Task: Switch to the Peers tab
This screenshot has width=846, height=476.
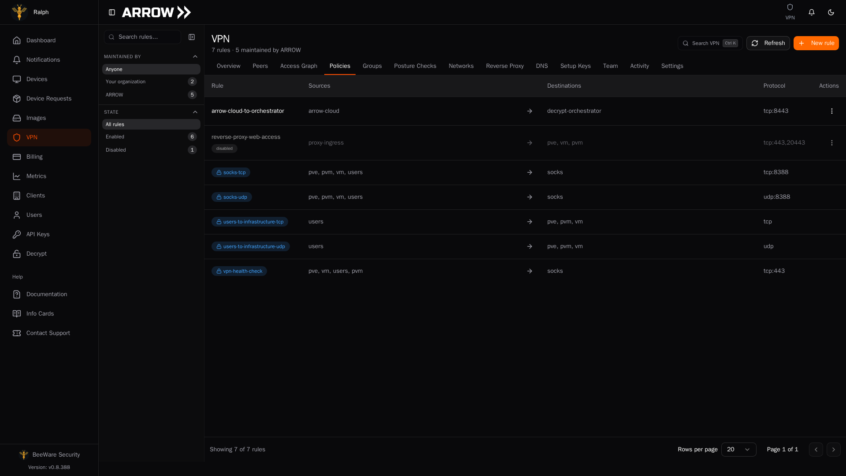Action: point(260,66)
